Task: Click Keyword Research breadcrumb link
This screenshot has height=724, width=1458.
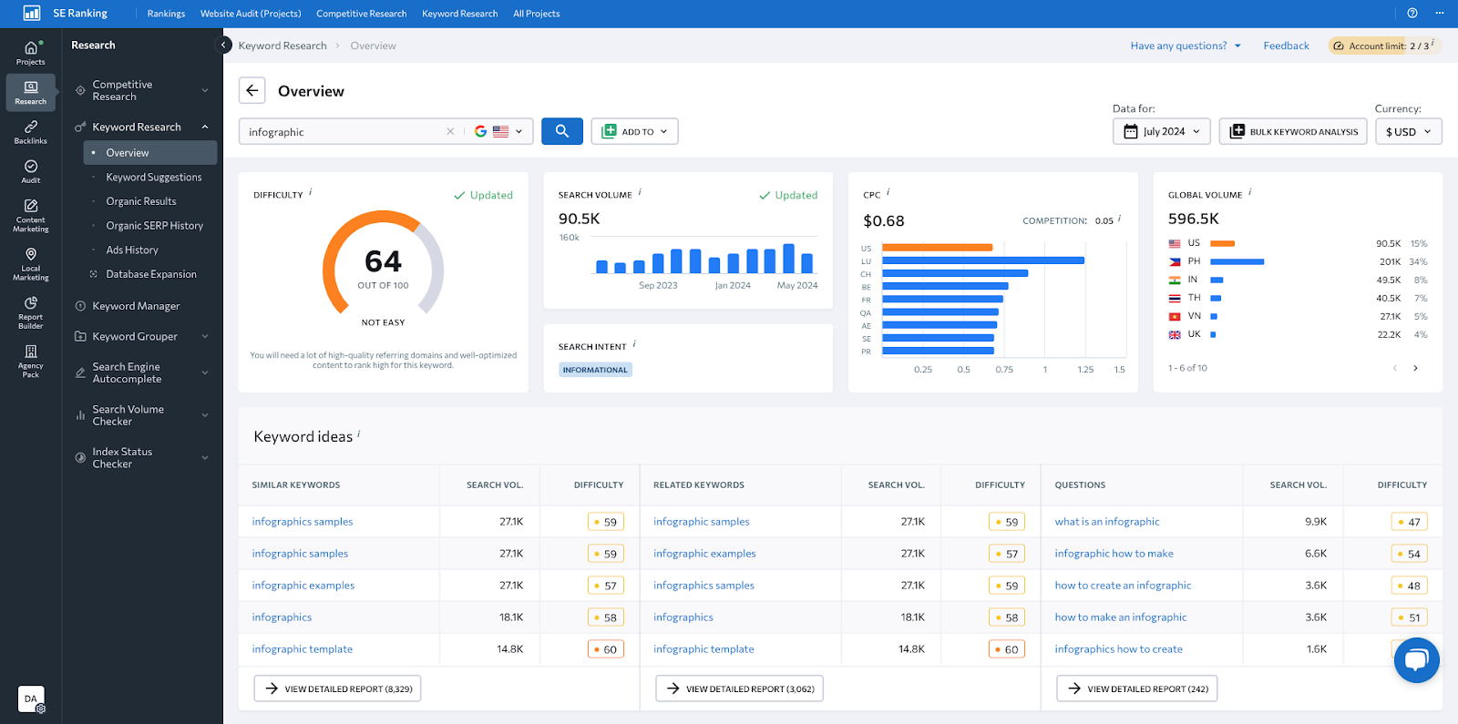Action: point(282,46)
